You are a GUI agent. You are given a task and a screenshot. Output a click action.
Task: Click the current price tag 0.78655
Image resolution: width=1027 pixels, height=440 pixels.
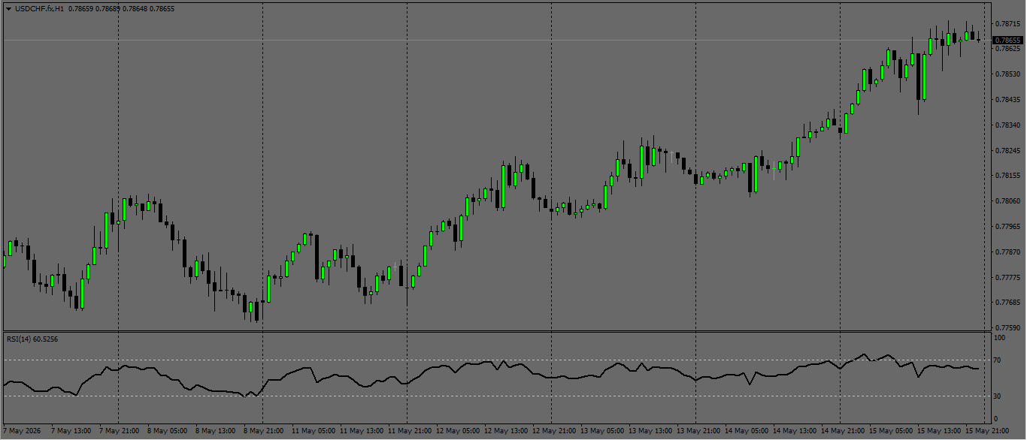coord(1007,40)
